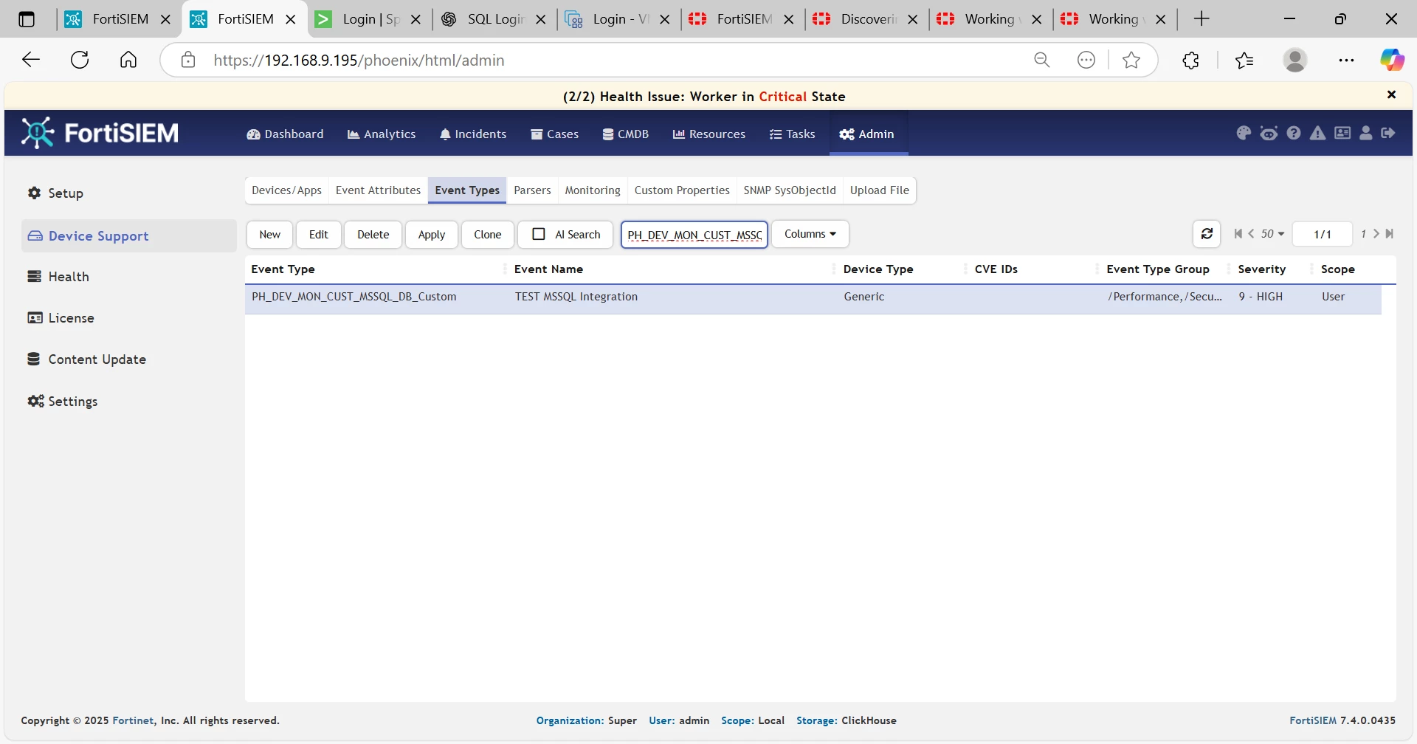Open the browser tab actions menu
1417x744 pixels.
click(x=27, y=19)
